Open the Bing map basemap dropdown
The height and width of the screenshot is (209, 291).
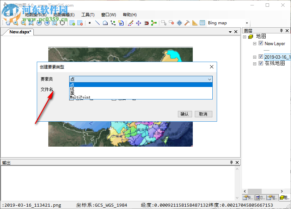coord(247,23)
